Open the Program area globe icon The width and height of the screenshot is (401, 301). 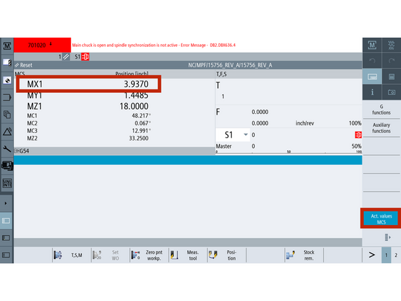7,81
